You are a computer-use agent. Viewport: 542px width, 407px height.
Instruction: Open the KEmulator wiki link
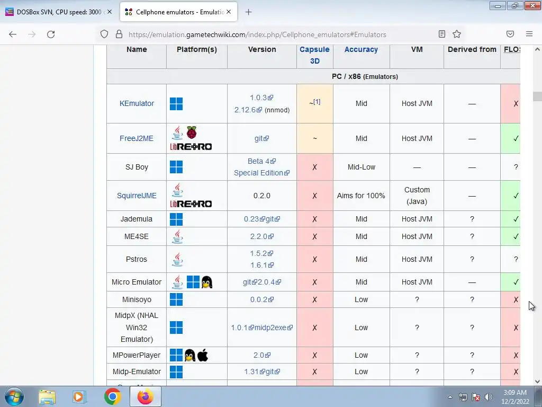point(137,103)
